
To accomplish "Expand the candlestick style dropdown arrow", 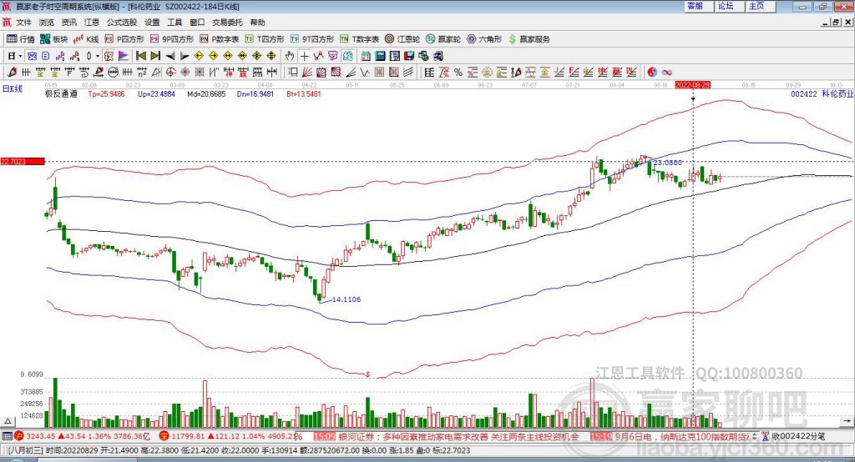I will point(98,56).
